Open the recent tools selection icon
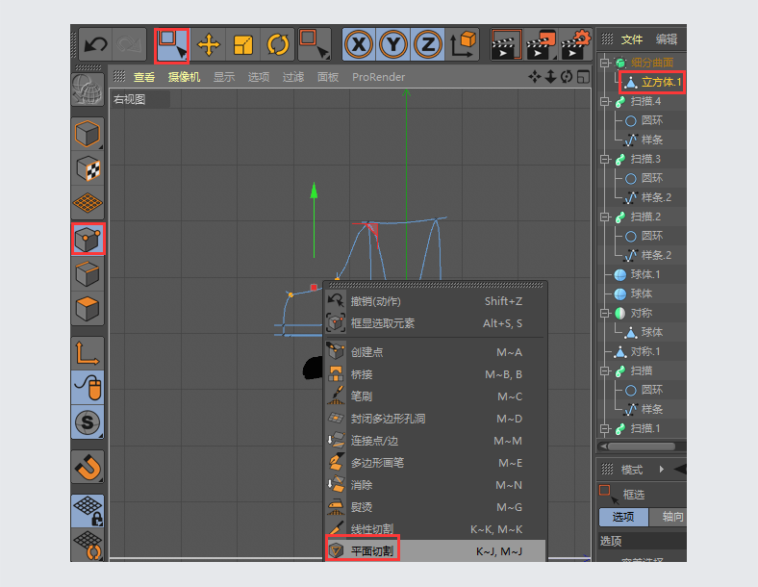The height and width of the screenshot is (587, 758). 315,45
